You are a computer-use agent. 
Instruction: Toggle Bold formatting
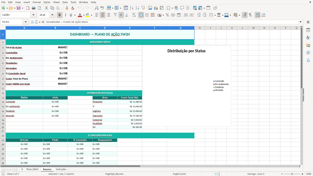(60, 15)
